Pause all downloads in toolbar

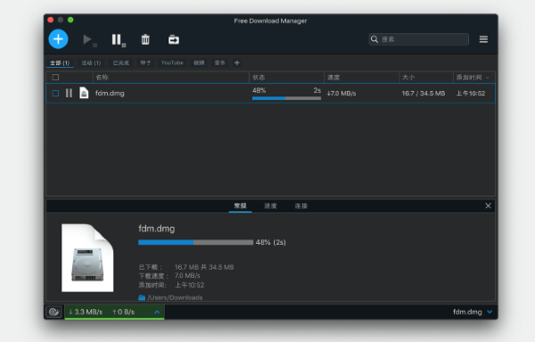click(x=118, y=39)
